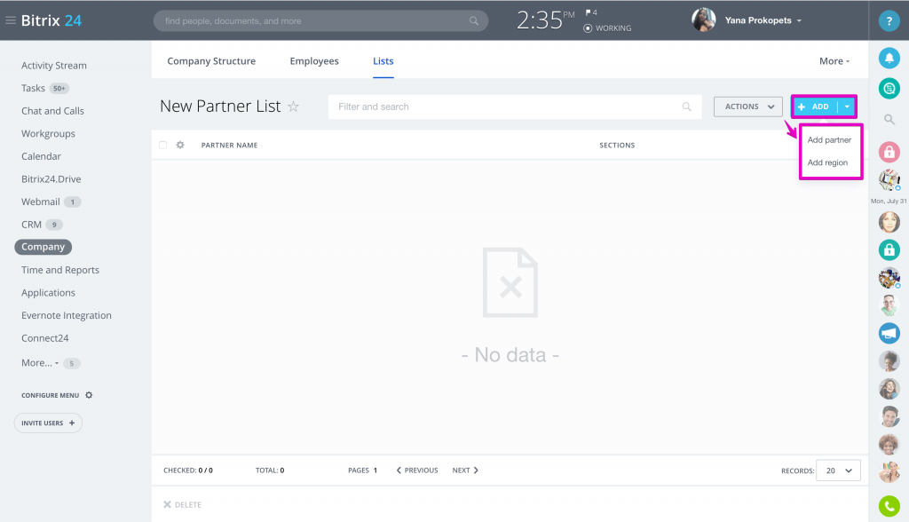The image size is (909, 522).
Task: Click the green phone call icon
Action: tap(889, 506)
